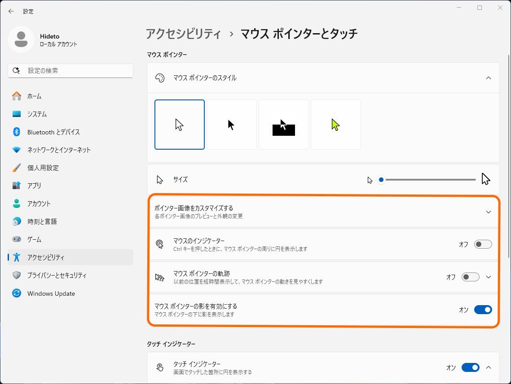Expand マウス ポインターの軌跡 options
The height and width of the screenshot is (384, 511).
488,277
